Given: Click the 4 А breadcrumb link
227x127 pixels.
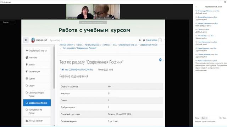Looking at the screenshot, I should (x=114, y=45).
